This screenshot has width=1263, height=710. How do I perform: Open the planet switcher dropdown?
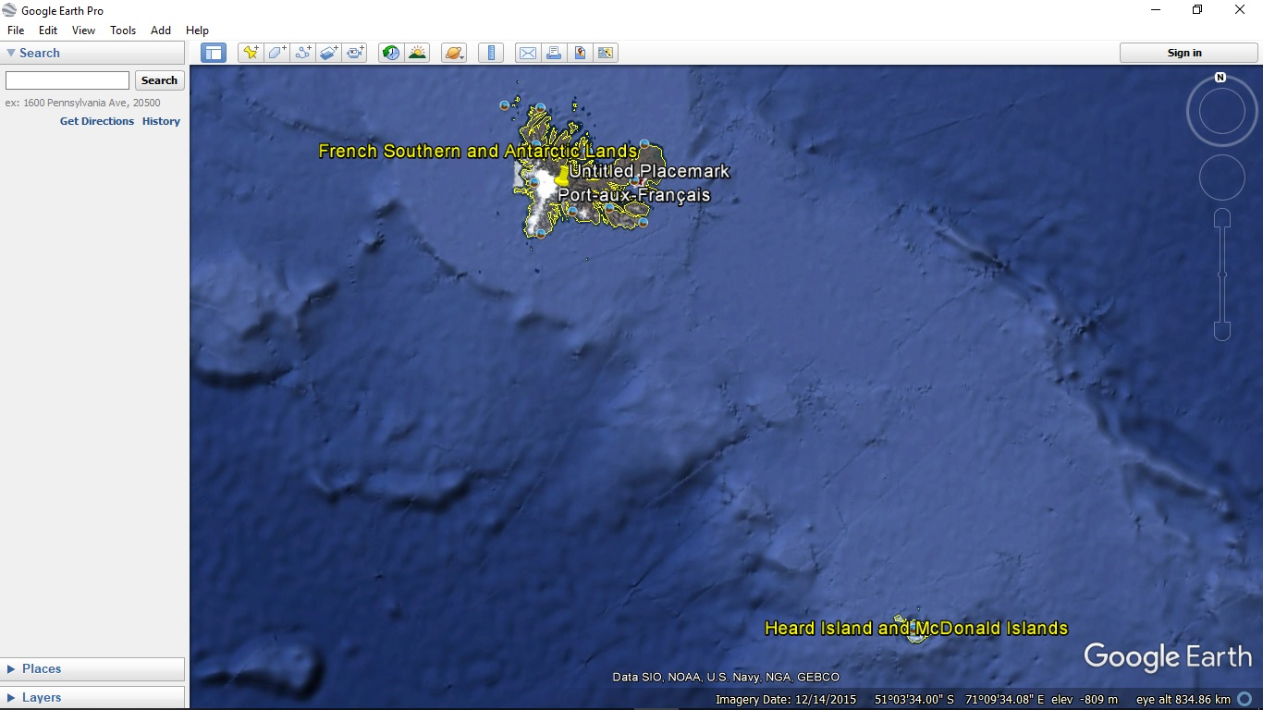pos(453,53)
